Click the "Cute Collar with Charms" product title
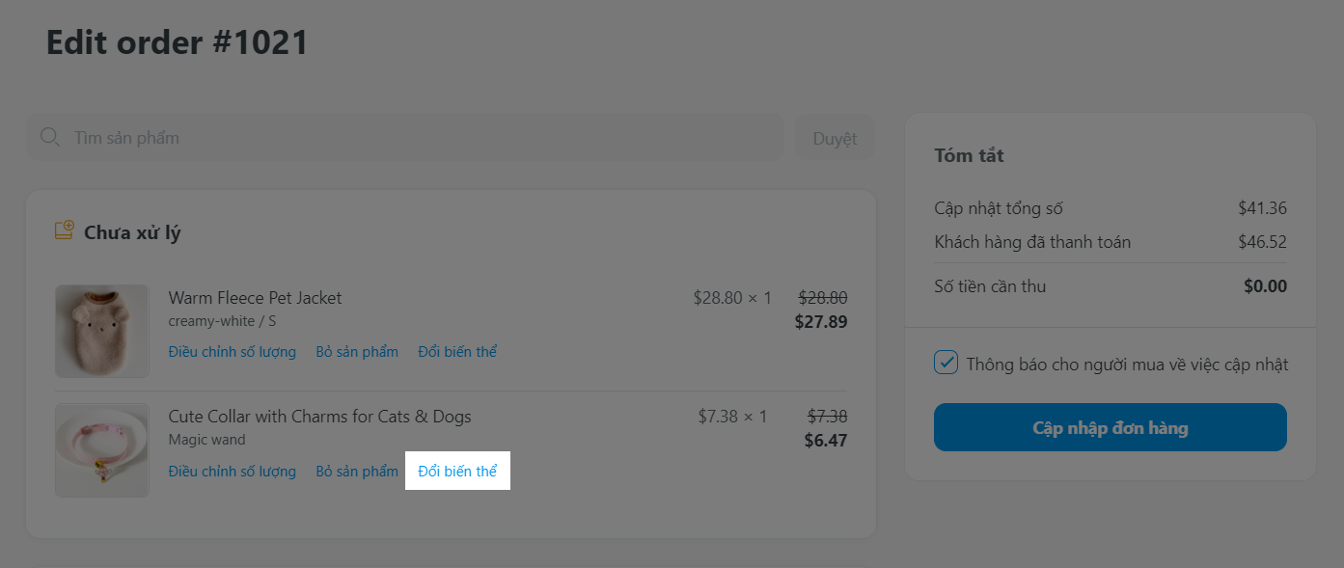Screen dimensions: 1344x568 tap(319, 417)
